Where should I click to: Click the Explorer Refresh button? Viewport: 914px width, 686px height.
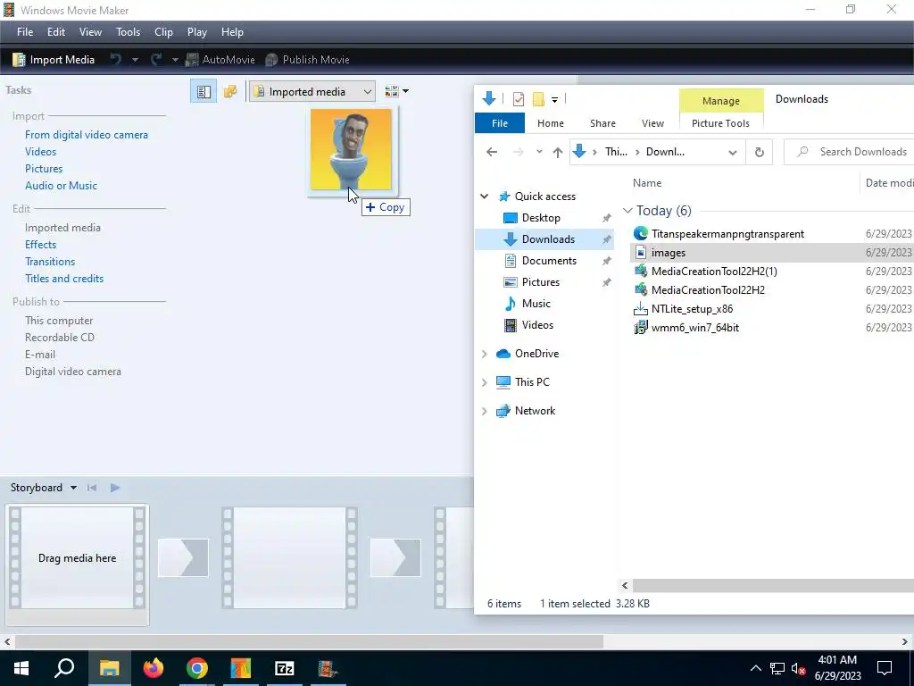click(x=759, y=152)
